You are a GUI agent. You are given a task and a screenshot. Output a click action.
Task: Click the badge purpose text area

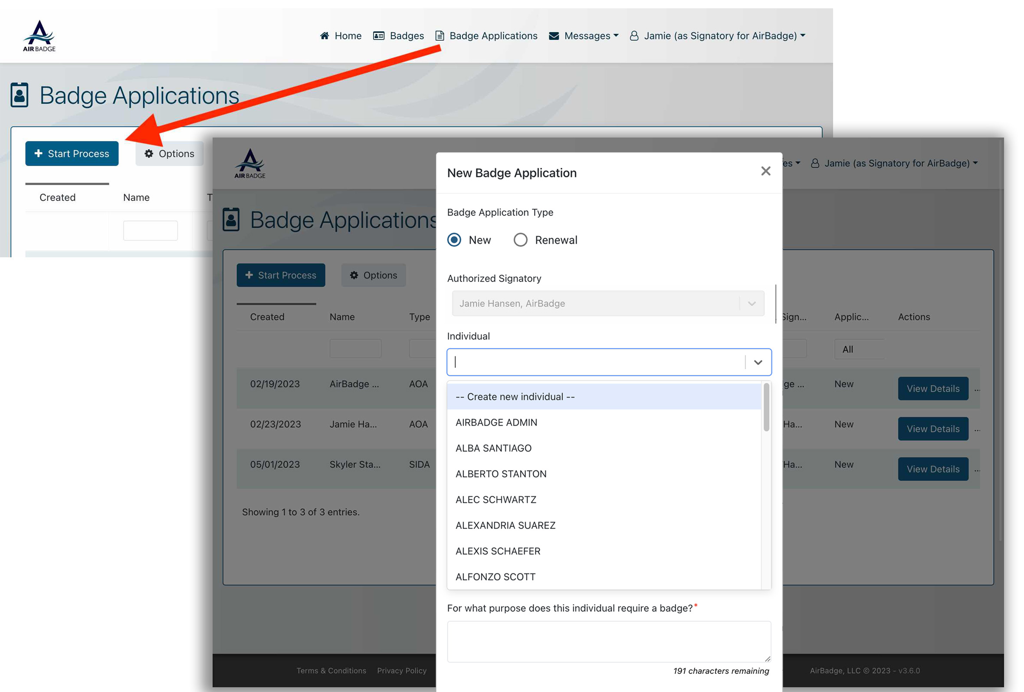[x=608, y=641]
